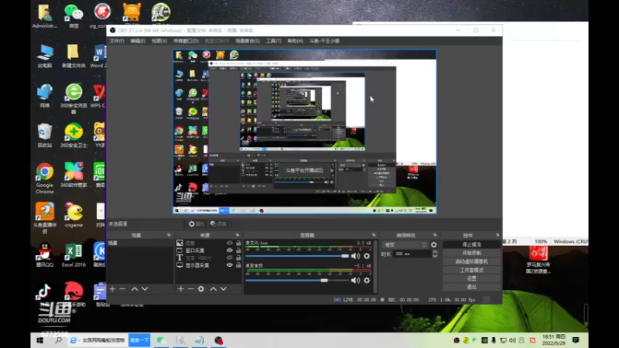The image size is (619, 348).
Task: Click the 工作室模式 studio mode button
Action: (471, 270)
